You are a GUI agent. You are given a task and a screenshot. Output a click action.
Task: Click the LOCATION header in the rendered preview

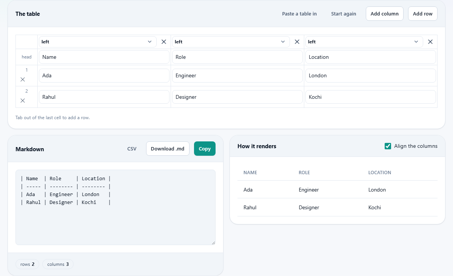coord(380,173)
